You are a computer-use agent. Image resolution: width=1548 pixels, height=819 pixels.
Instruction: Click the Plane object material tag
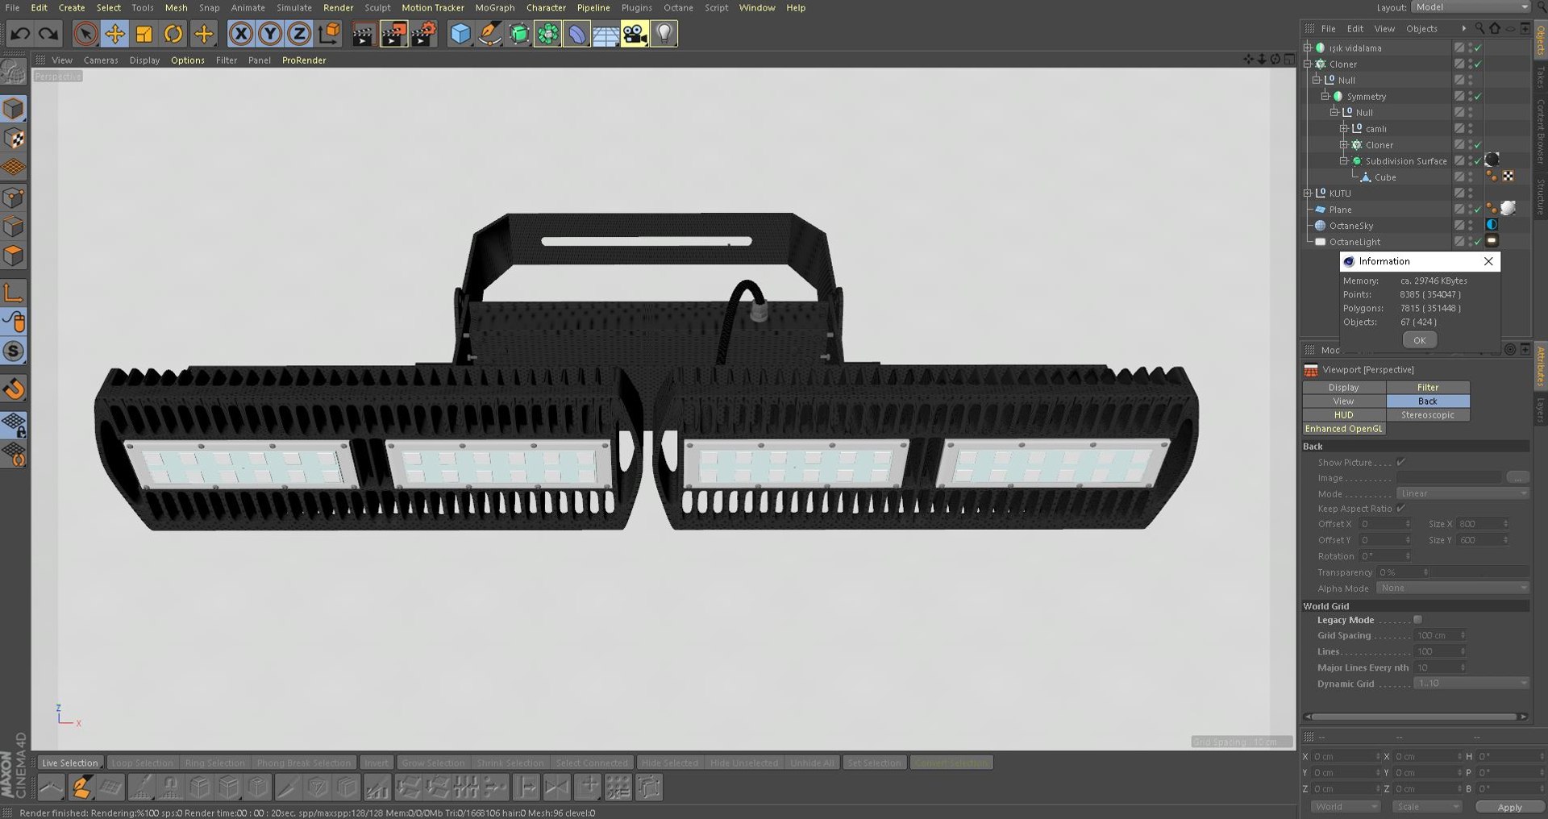point(1508,209)
